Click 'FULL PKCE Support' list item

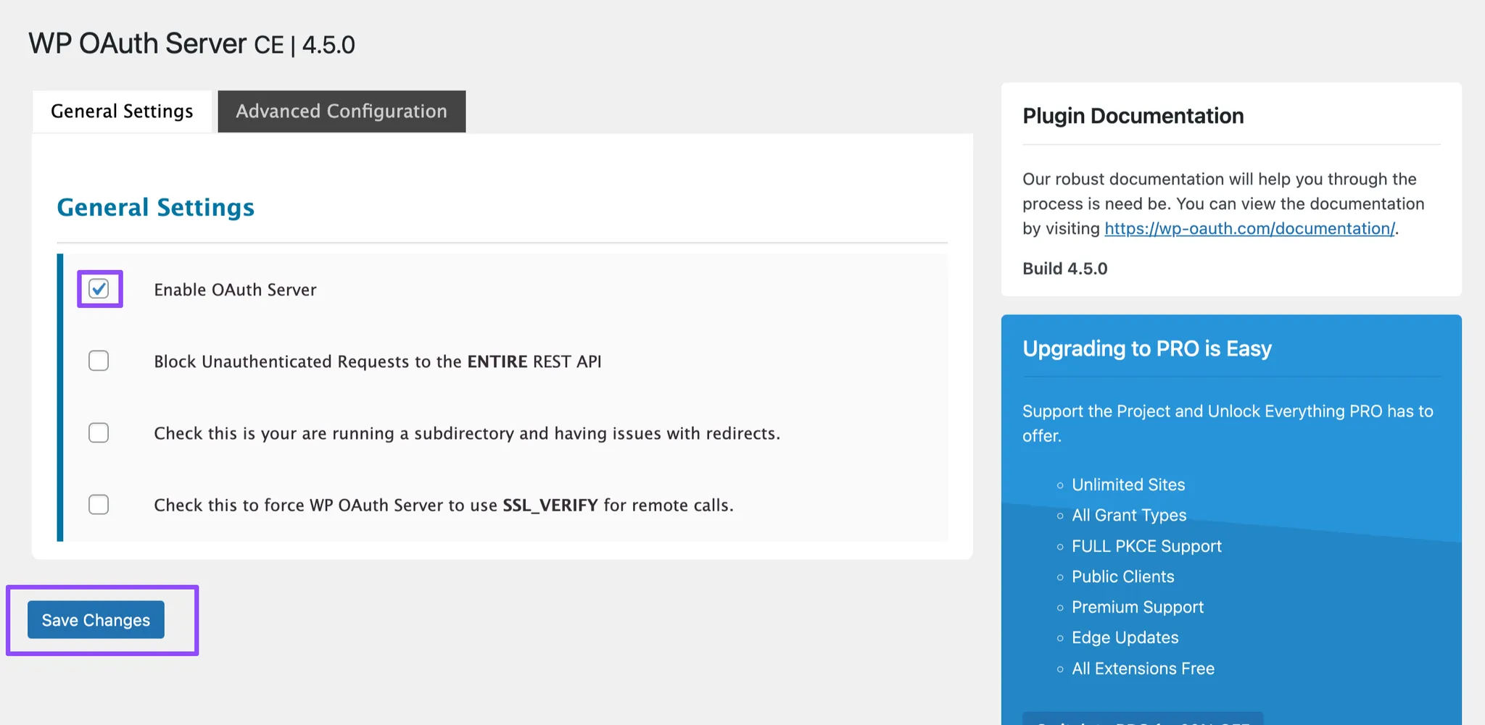(x=1146, y=546)
